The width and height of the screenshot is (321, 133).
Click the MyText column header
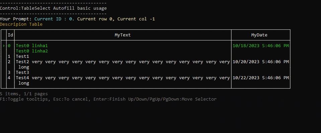pyautogui.click(x=123, y=35)
